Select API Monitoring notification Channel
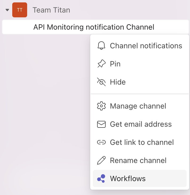 [95, 27]
